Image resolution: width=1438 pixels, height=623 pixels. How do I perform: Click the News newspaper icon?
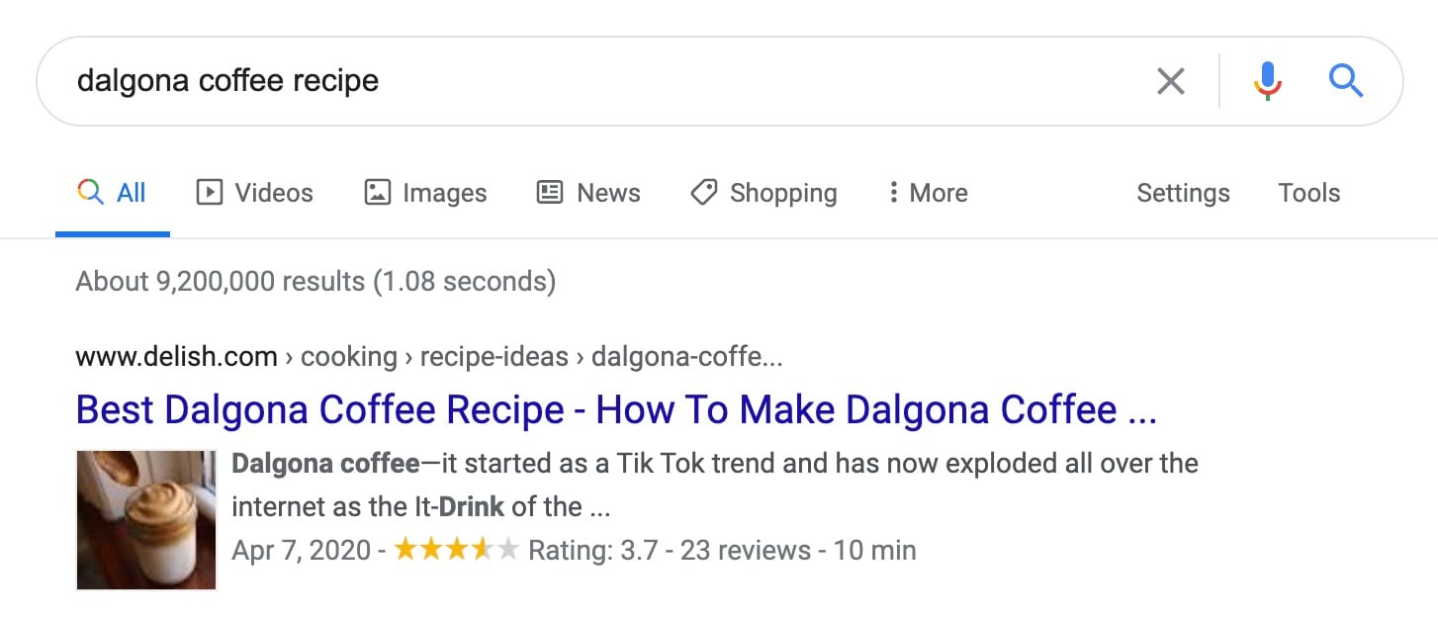tap(548, 192)
